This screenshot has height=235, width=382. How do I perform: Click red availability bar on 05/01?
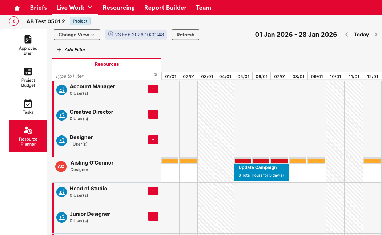point(243,161)
